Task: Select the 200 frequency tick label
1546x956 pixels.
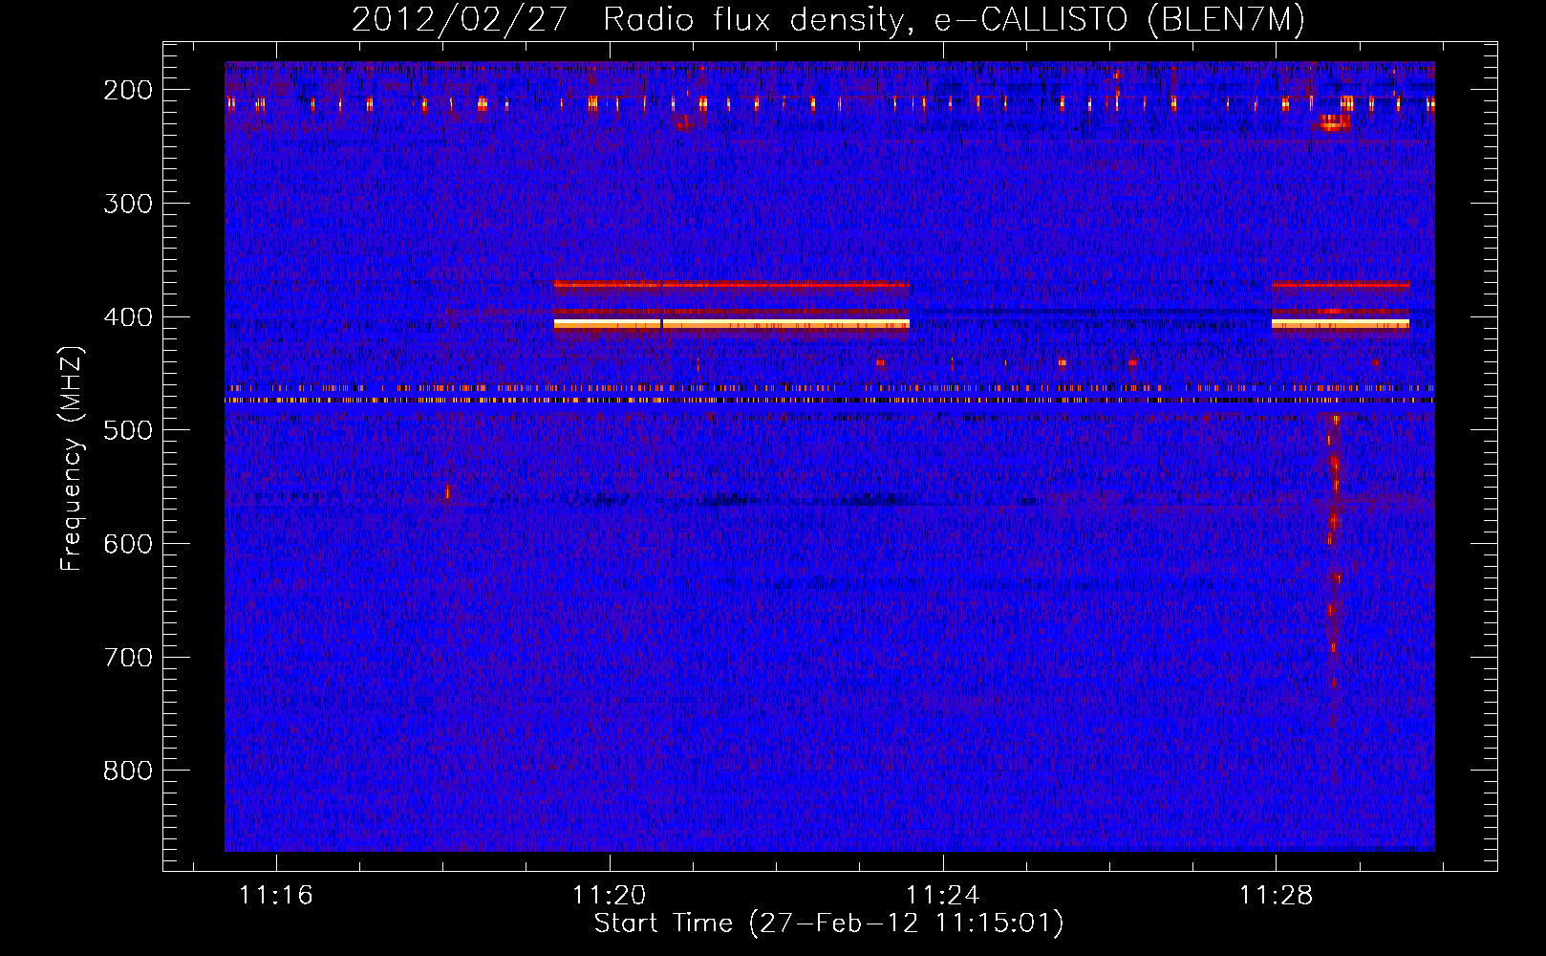Action: [x=127, y=90]
